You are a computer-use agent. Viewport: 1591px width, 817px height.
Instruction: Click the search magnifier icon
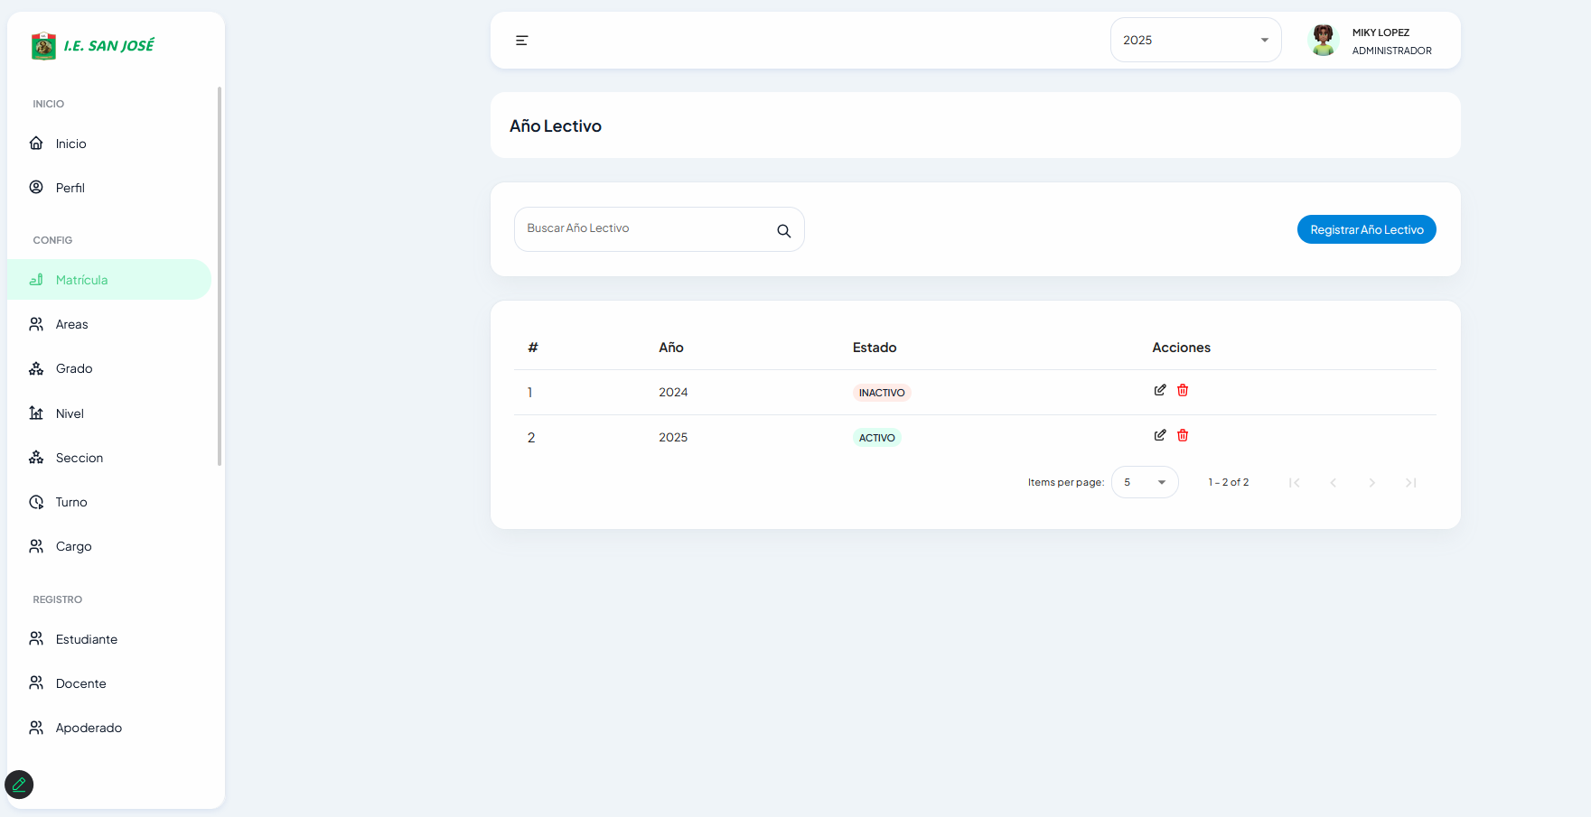783,231
